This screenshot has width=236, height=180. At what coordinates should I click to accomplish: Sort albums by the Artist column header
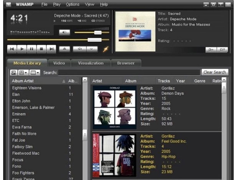point(107,81)
